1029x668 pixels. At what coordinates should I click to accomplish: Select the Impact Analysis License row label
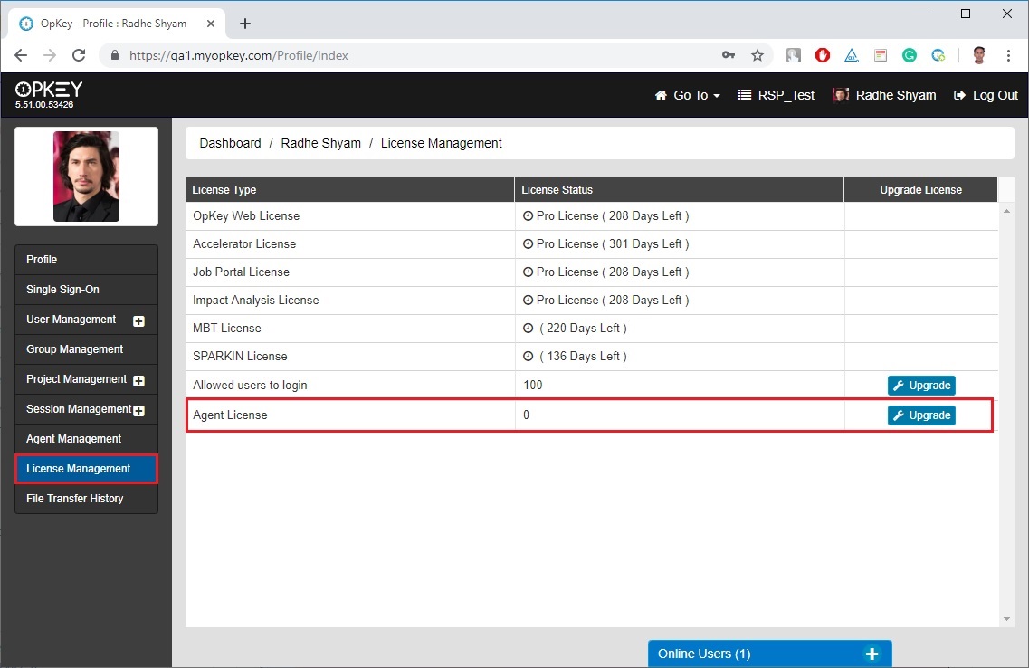coord(256,300)
